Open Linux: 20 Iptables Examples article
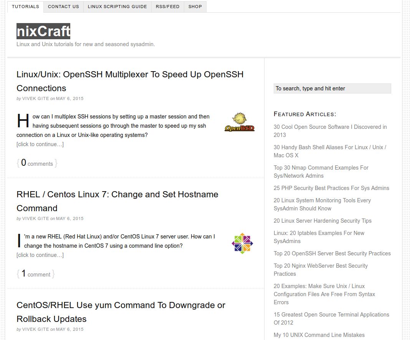The height and width of the screenshot is (340, 410). 319,237
